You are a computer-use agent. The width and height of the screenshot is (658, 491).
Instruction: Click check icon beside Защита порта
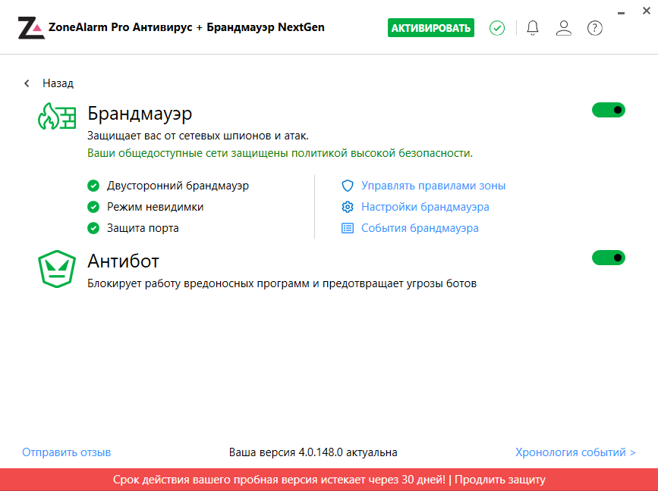(93, 228)
